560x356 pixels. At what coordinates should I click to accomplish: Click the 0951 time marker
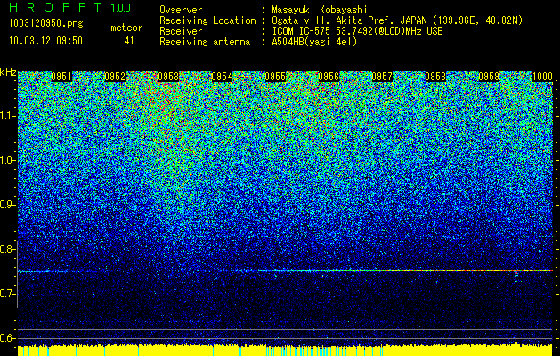61,77
